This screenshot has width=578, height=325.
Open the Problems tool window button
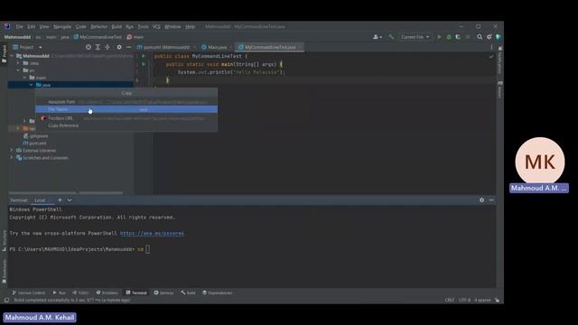pos(107,292)
